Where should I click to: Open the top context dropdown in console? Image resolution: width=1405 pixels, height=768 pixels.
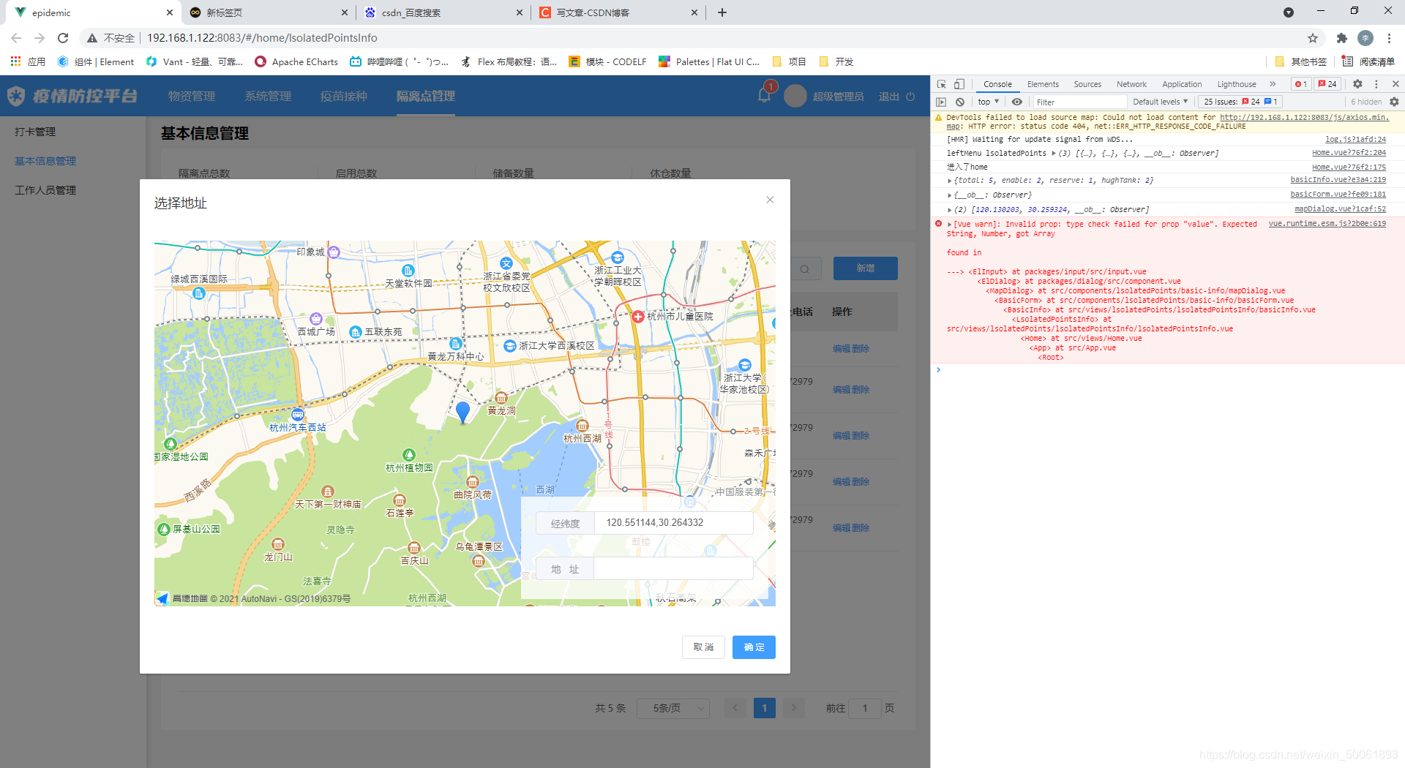[988, 102]
